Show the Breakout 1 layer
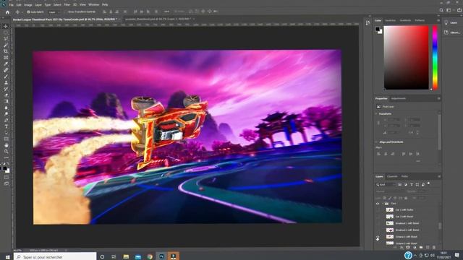The height and width of the screenshot is (260, 463). click(x=378, y=223)
